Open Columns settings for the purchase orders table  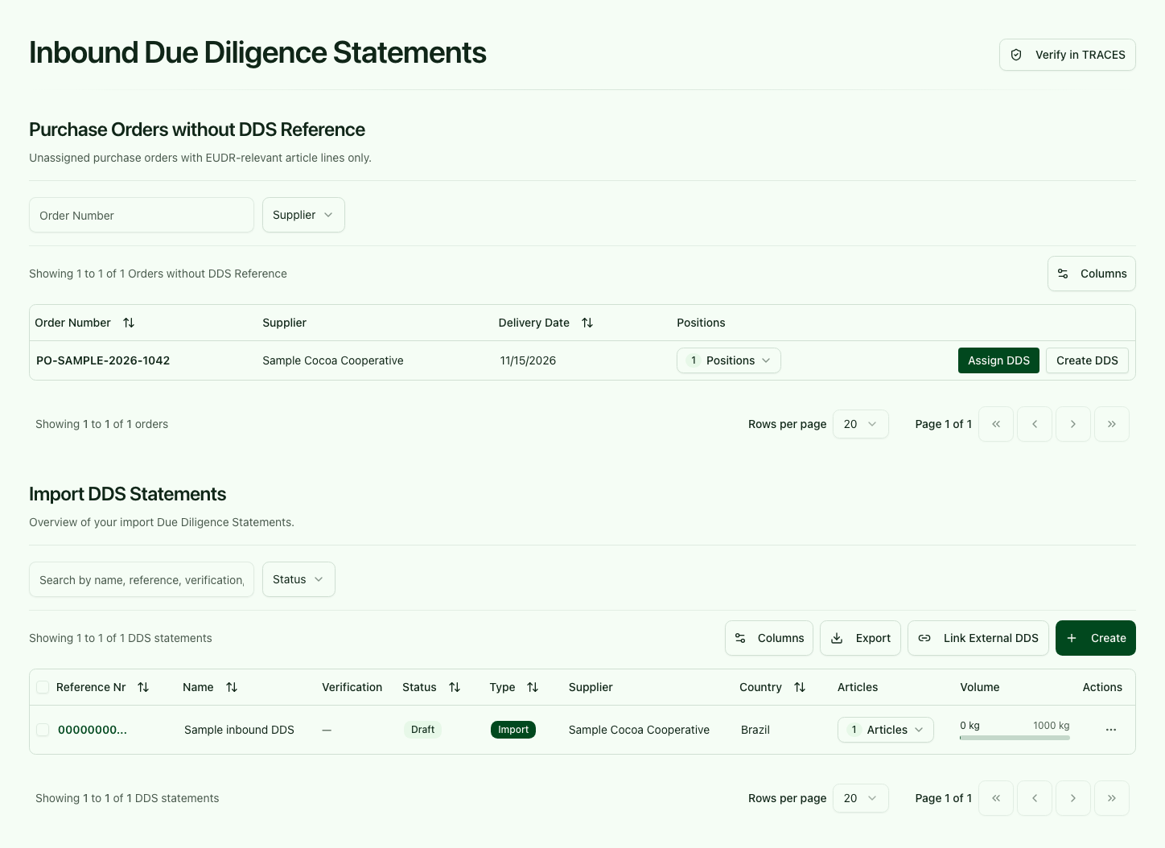coord(1092,274)
